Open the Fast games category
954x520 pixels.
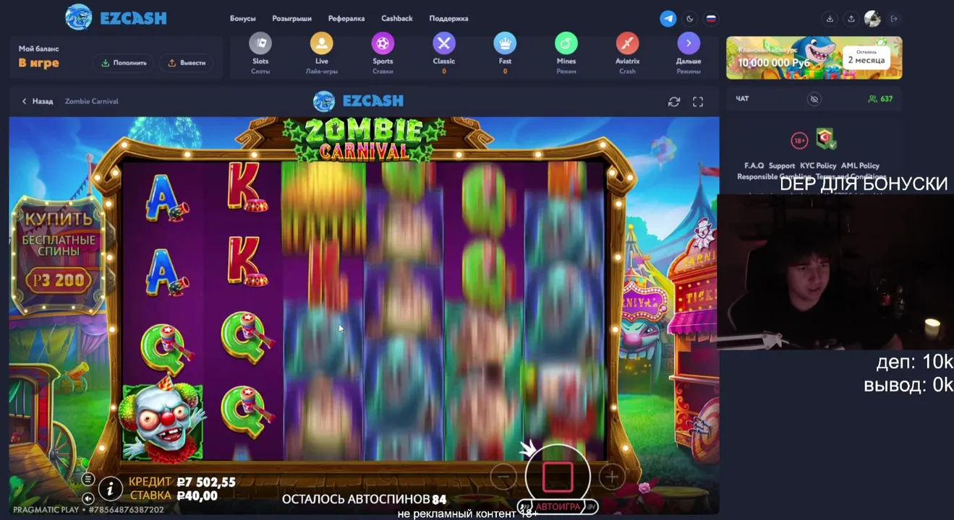(505, 43)
